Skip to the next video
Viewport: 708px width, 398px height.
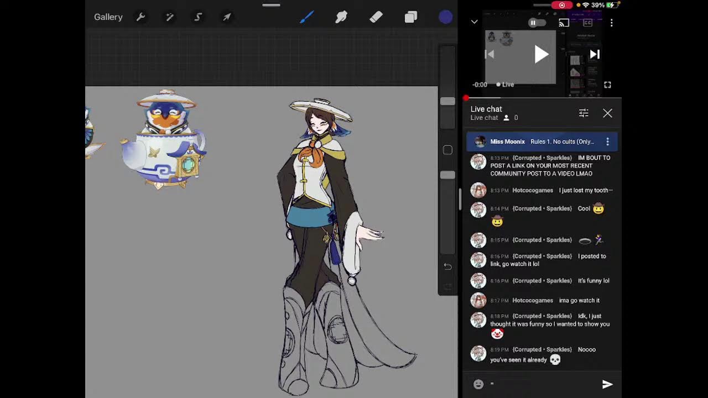click(595, 54)
